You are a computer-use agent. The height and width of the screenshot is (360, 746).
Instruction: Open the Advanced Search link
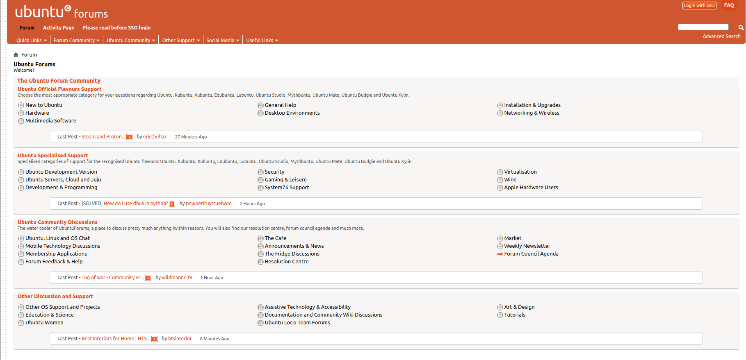pos(721,36)
